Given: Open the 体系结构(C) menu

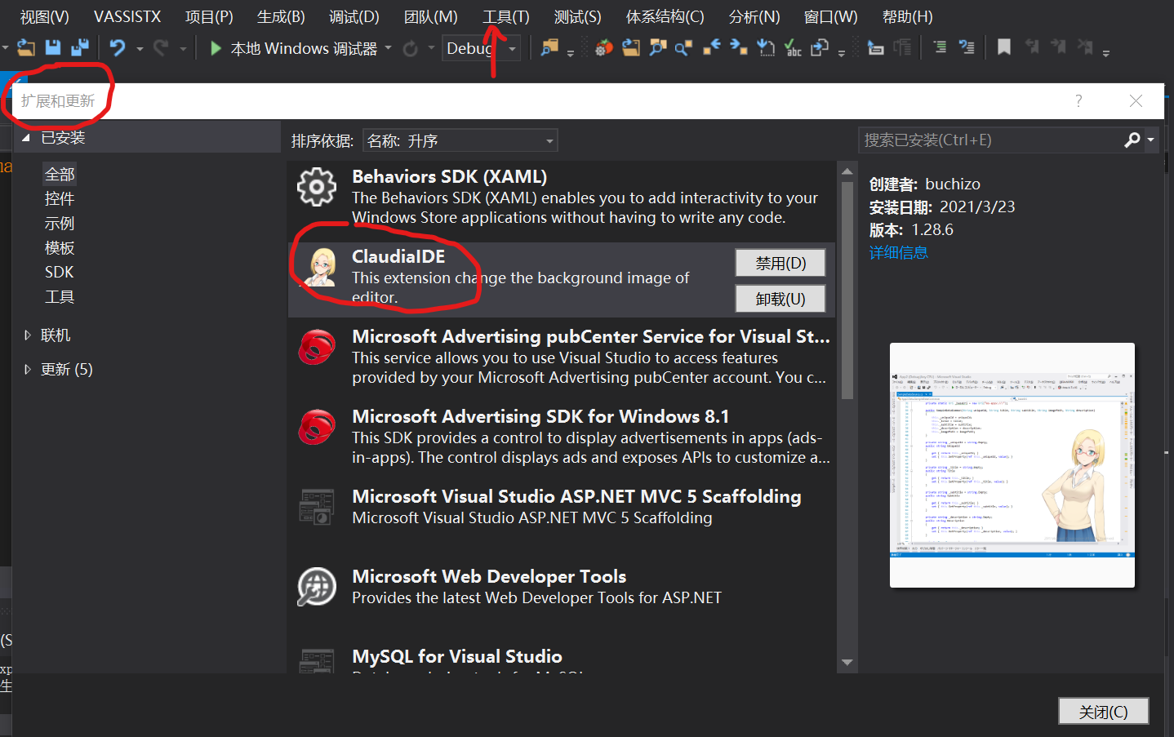Looking at the screenshot, I should (x=665, y=17).
